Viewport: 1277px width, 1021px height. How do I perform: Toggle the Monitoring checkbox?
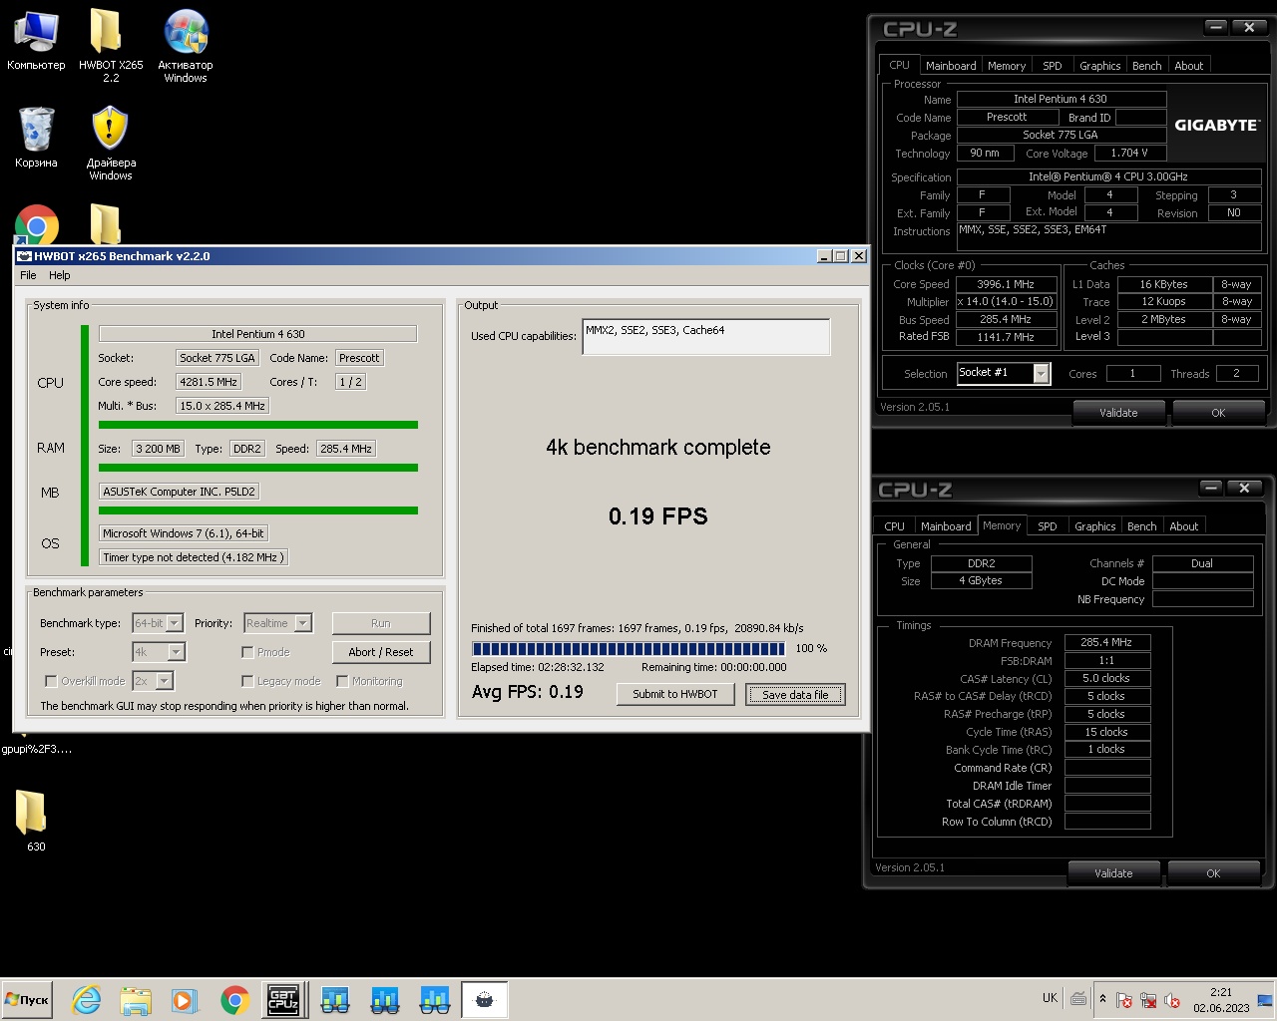[x=342, y=681]
